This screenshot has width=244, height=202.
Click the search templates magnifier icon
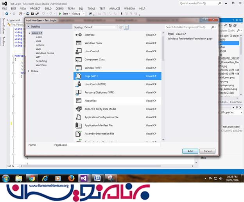tap(213, 27)
